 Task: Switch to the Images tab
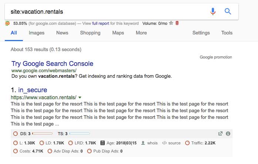(37, 33)
